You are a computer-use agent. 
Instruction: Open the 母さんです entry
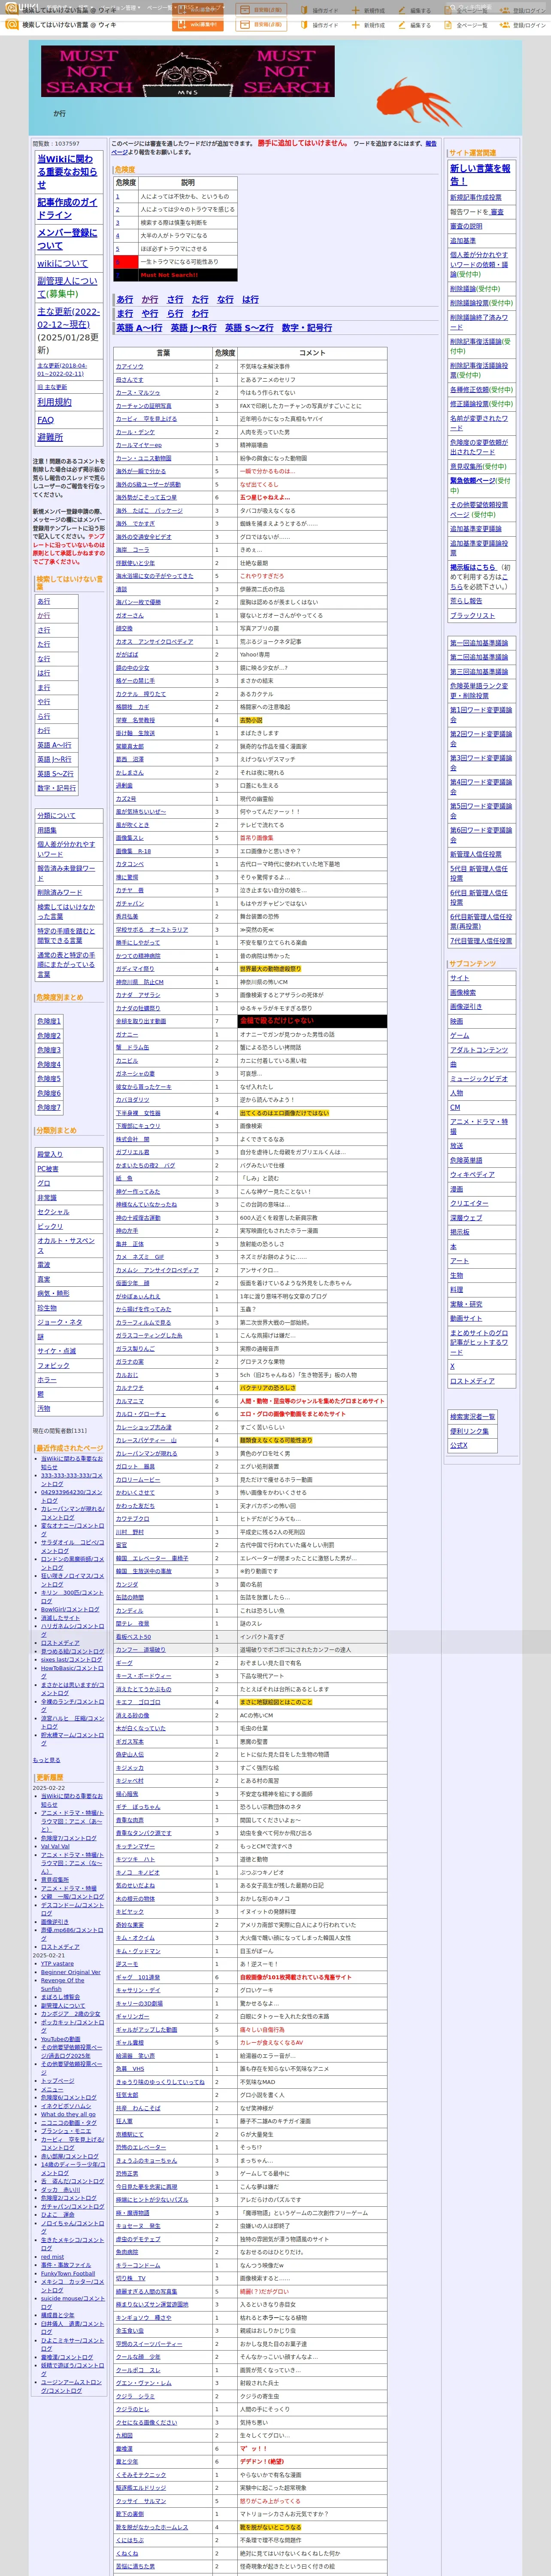(x=129, y=379)
